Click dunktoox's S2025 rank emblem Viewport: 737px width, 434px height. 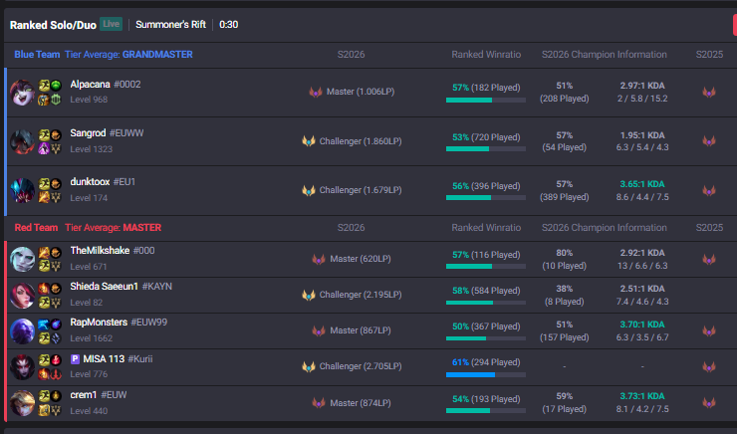point(709,191)
